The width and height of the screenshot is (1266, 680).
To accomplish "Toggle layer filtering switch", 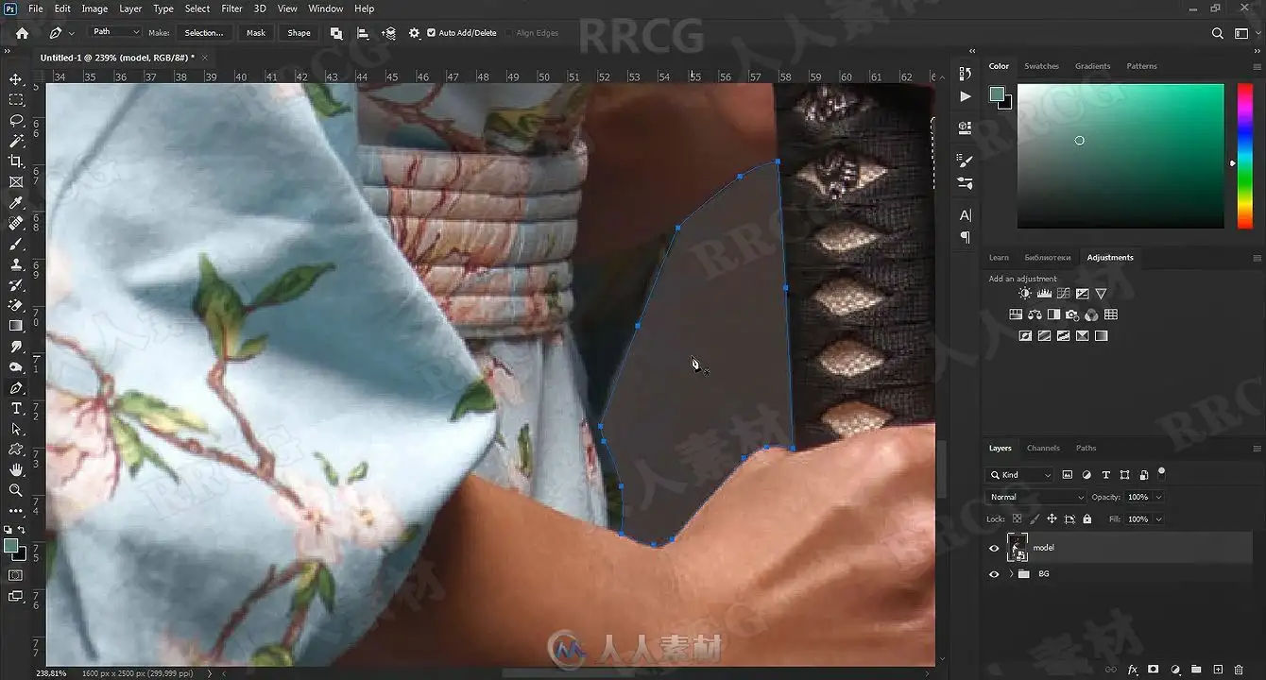I will (1162, 472).
